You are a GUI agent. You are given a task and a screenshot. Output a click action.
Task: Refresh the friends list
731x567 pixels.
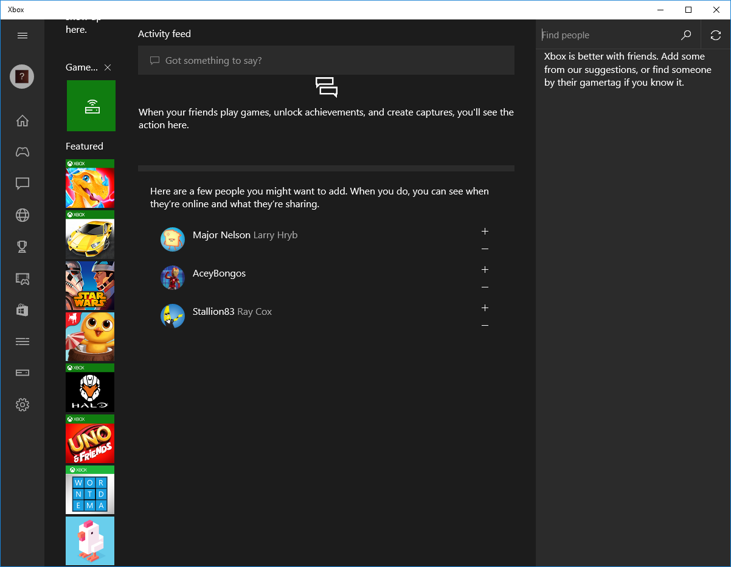pyautogui.click(x=716, y=35)
